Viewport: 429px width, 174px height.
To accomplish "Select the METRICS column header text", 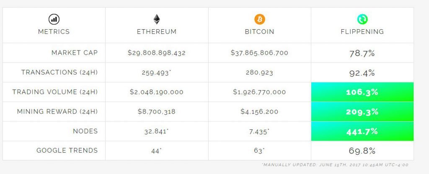I will tap(54, 32).
